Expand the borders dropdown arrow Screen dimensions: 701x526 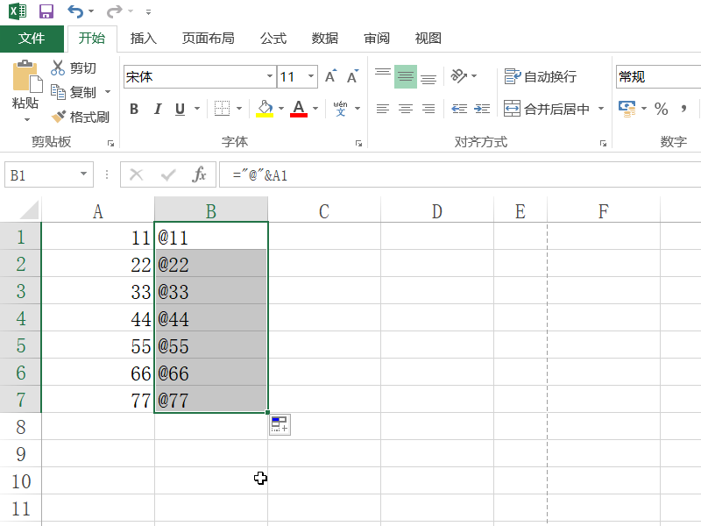[239, 109]
